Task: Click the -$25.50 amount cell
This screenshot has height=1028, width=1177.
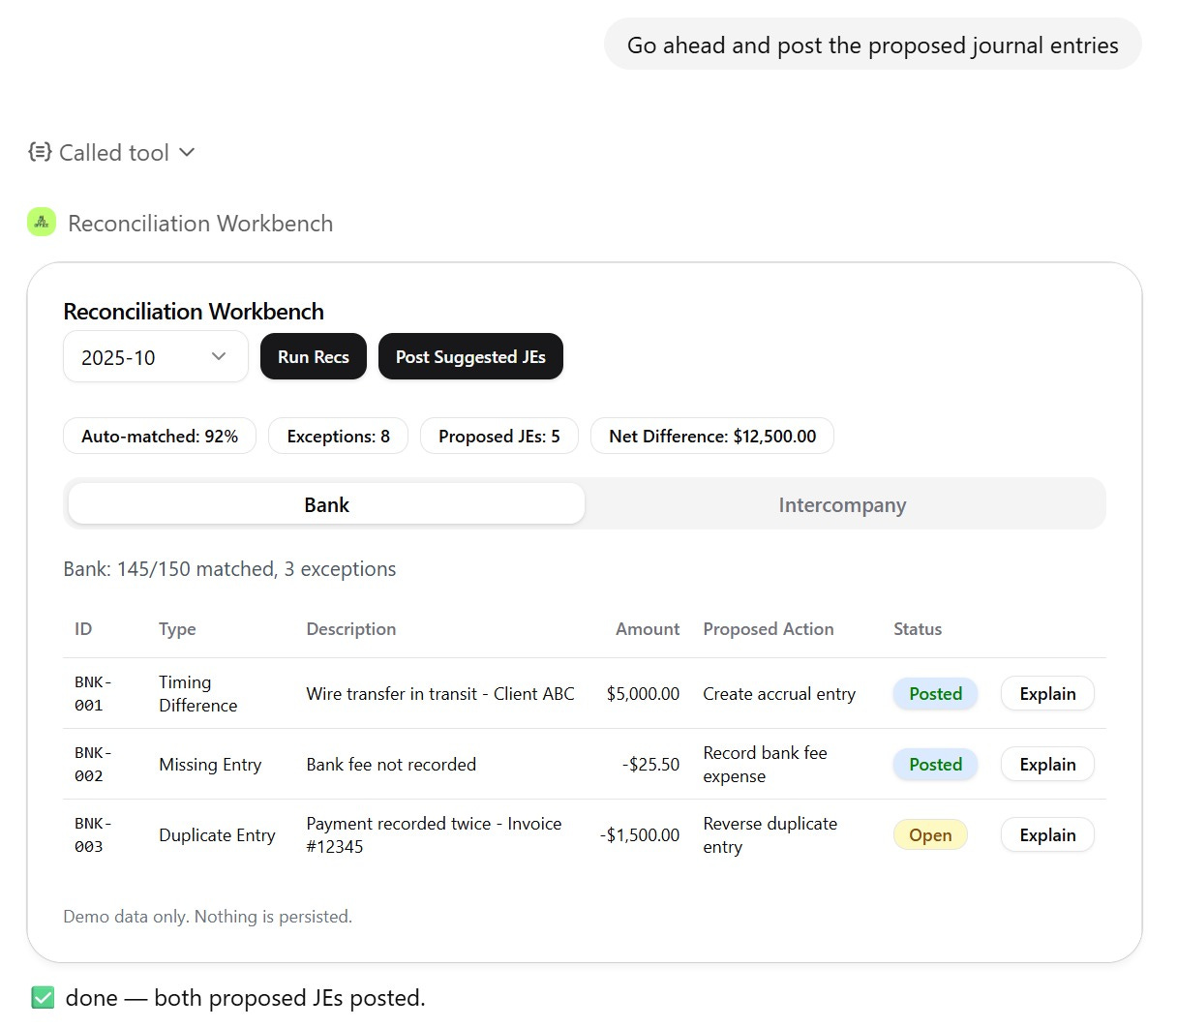Action: pos(650,764)
